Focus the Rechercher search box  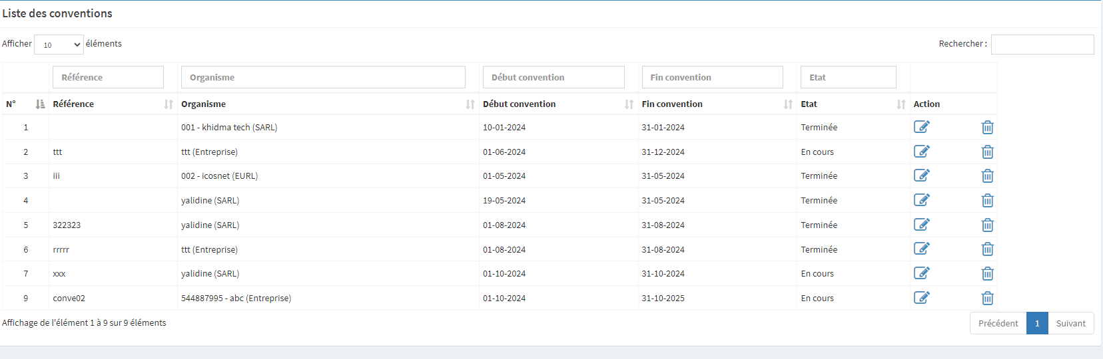(x=1042, y=45)
